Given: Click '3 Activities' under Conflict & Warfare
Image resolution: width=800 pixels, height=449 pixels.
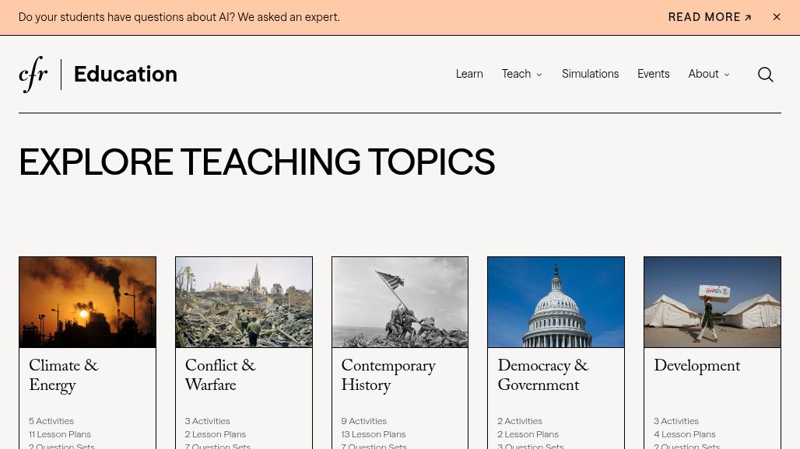Looking at the screenshot, I should coord(208,421).
